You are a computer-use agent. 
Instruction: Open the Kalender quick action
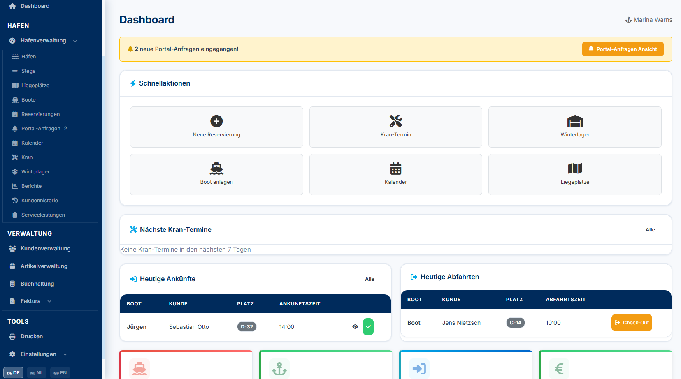[x=395, y=174]
